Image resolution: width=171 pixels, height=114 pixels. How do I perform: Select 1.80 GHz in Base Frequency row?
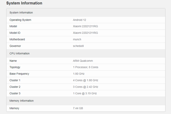[x=79, y=74]
